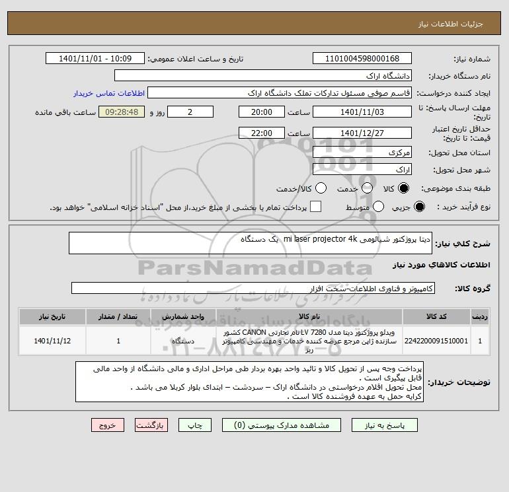Screen dimensions: 509x492
Task: Select the کالا/خدمت radio button
Action: point(321,188)
